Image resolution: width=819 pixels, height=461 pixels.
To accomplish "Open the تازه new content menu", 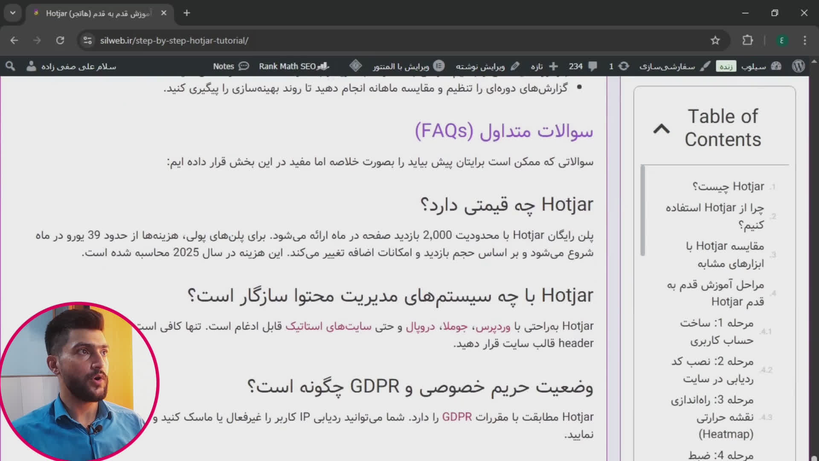I will (544, 66).
